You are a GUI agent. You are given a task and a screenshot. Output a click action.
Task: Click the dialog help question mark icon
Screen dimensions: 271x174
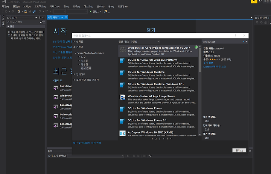tap(235, 36)
